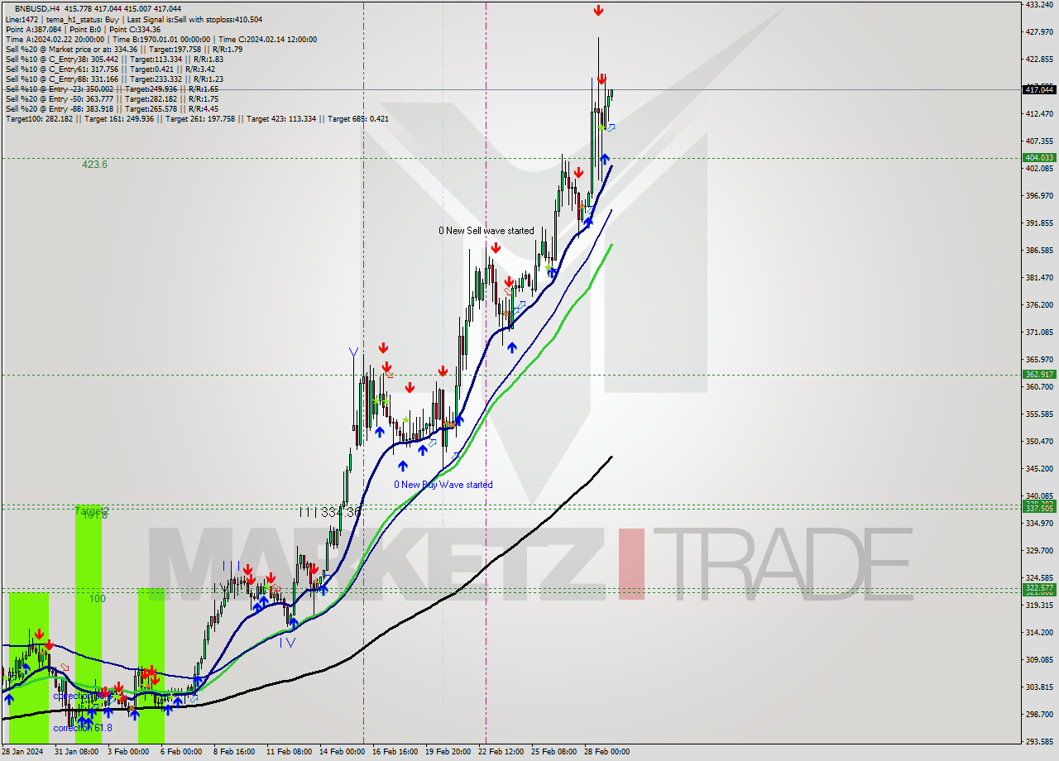Click the '6 Feb 00:00' time axis label
1059x761 pixels.
click(181, 752)
